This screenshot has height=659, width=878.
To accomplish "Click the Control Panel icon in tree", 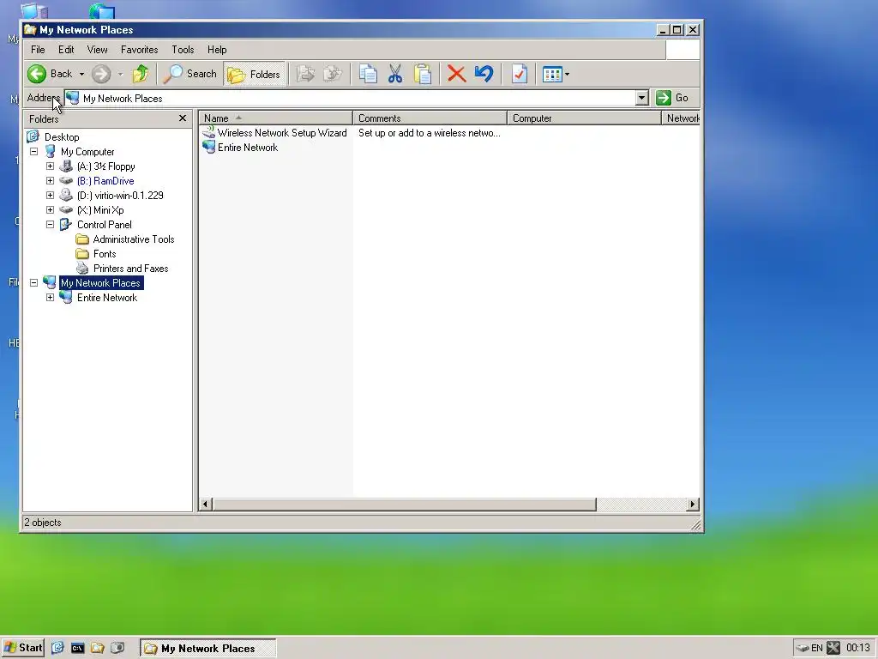I will coord(66,225).
